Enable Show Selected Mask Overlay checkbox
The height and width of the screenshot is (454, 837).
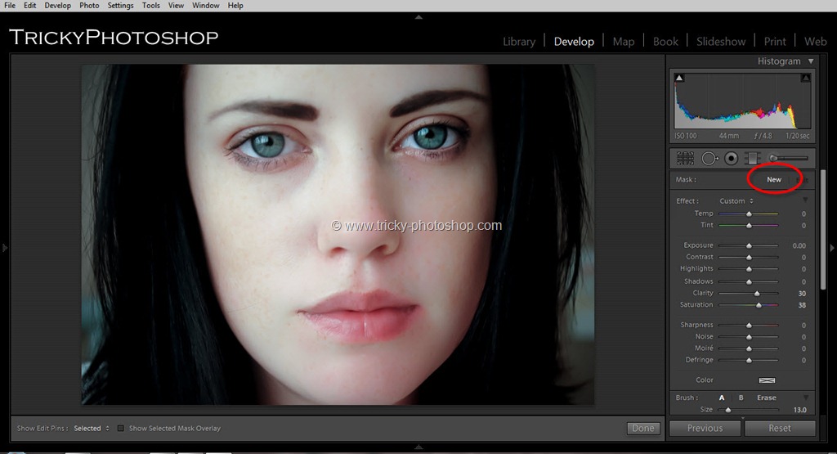[121, 428]
